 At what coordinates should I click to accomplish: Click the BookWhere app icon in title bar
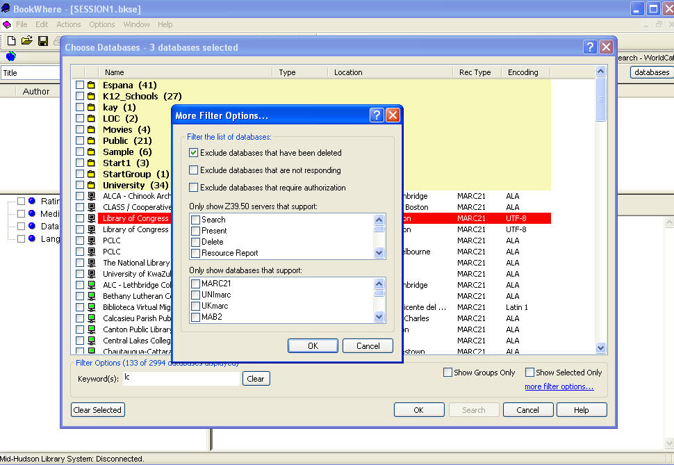click(x=6, y=8)
